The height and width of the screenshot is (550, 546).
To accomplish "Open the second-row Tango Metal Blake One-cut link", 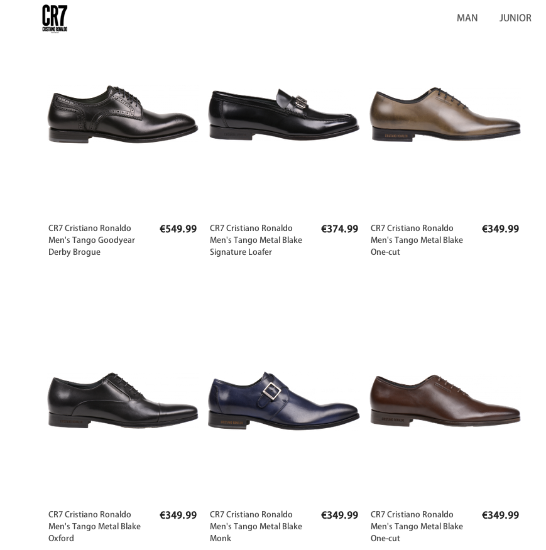I will [417, 527].
